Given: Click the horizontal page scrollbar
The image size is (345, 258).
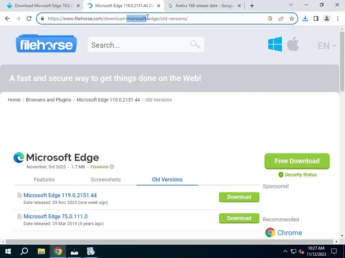Looking at the screenshot, I should [x=169, y=242].
